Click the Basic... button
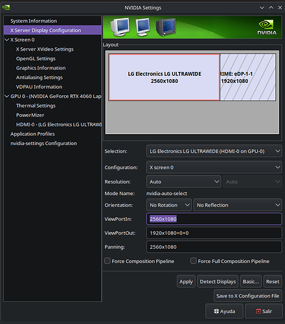The height and width of the screenshot is (324, 285). tap(251, 281)
